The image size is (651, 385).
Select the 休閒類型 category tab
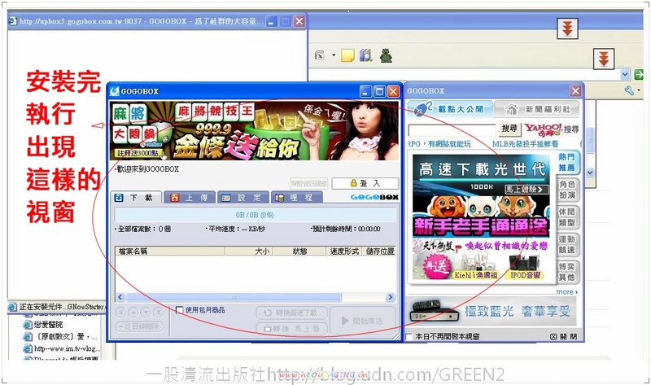coord(567,217)
